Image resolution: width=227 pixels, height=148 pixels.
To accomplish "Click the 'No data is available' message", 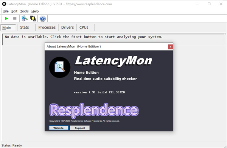I will [x=84, y=37].
